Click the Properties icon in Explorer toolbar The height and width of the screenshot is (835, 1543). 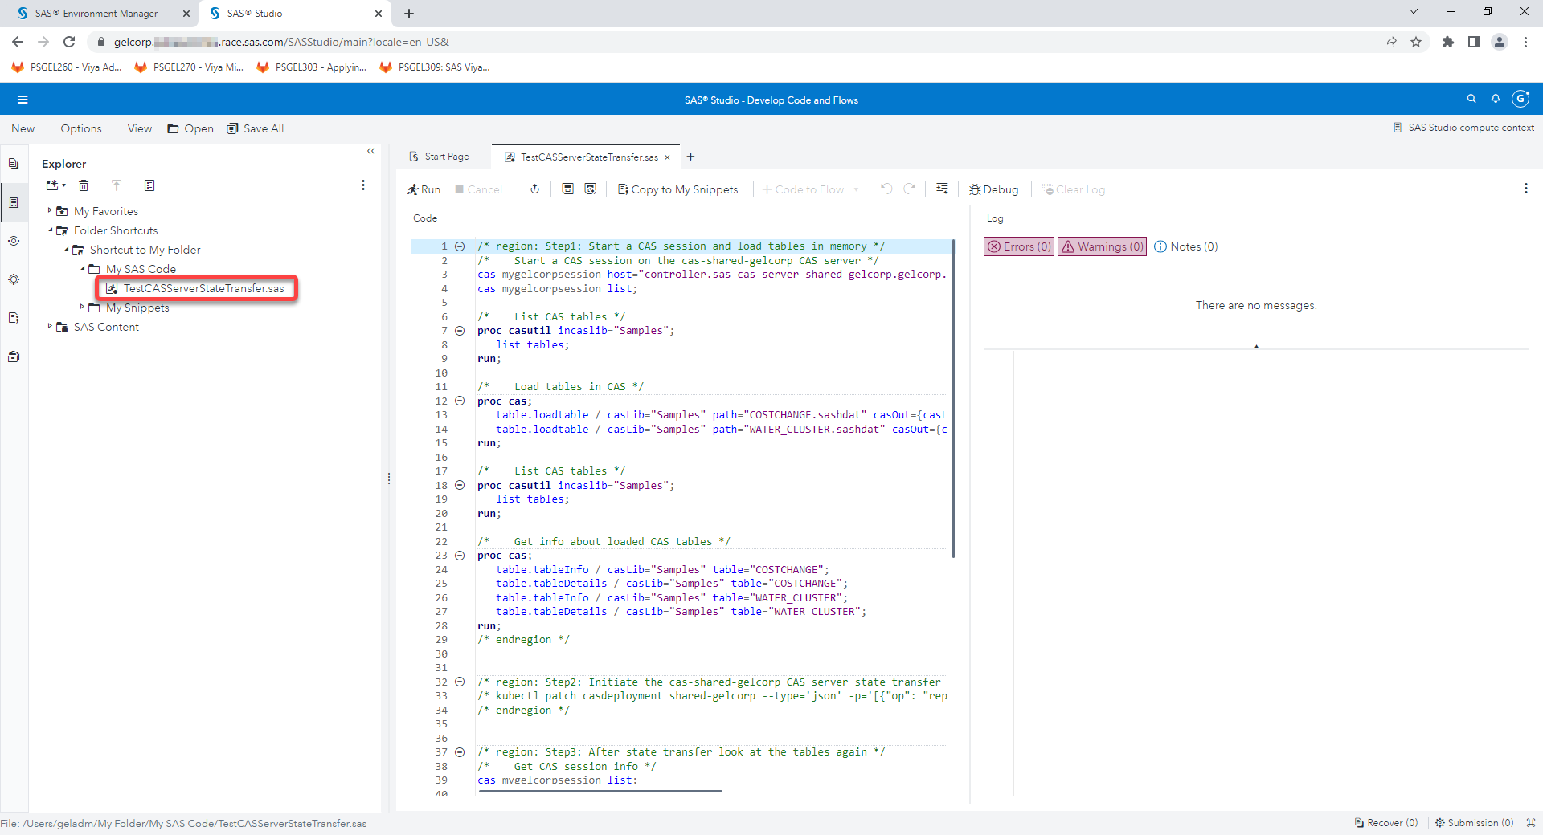pyautogui.click(x=149, y=185)
